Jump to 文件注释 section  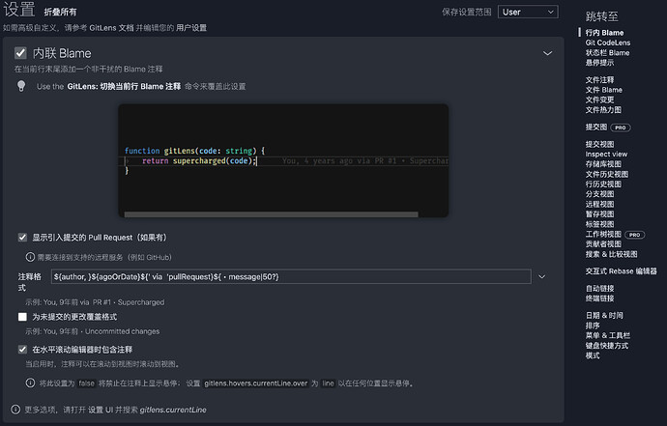(599, 80)
